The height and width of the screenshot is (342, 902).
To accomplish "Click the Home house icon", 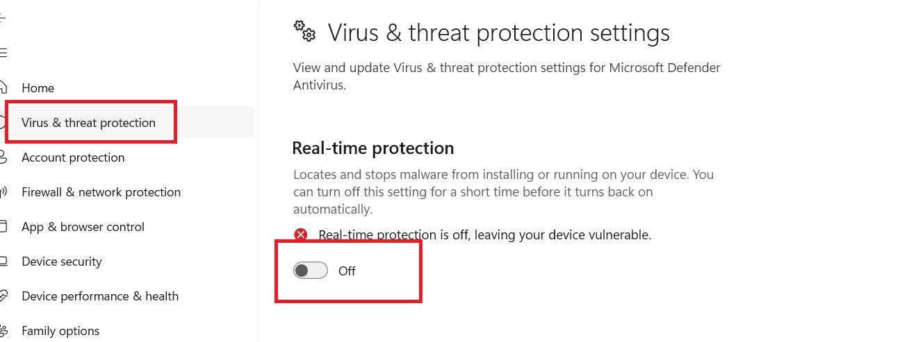I will click(x=3, y=87).
